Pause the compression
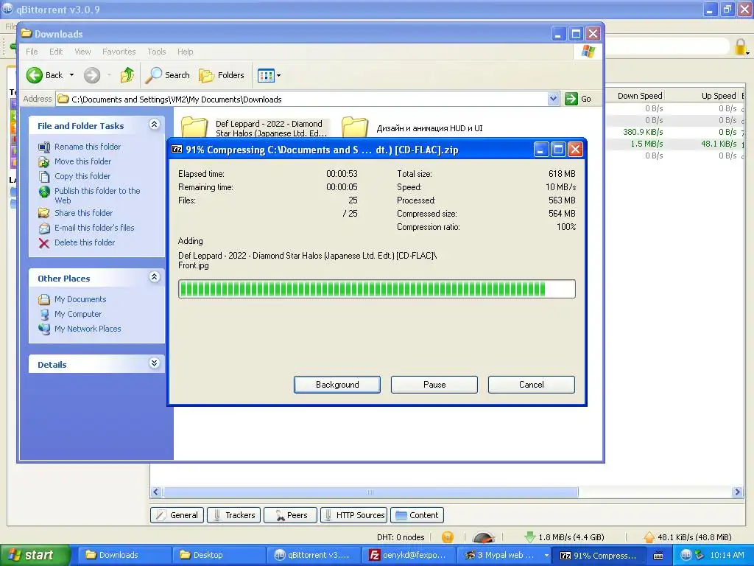 (434, 385)
